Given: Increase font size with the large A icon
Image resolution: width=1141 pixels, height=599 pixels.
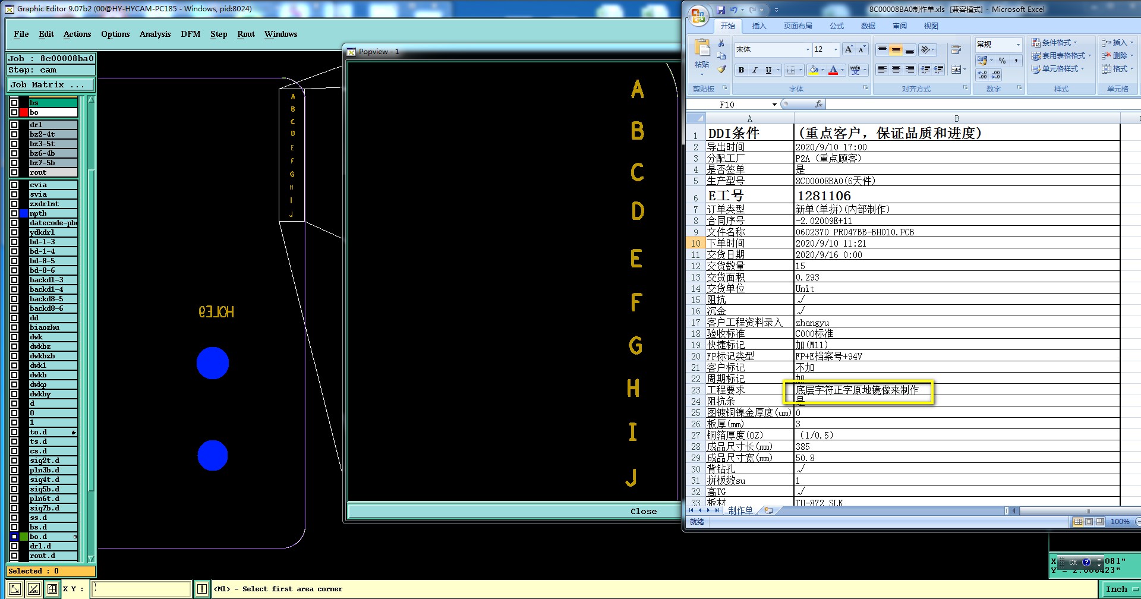Looking at the screenshot, I should point(849,49).
